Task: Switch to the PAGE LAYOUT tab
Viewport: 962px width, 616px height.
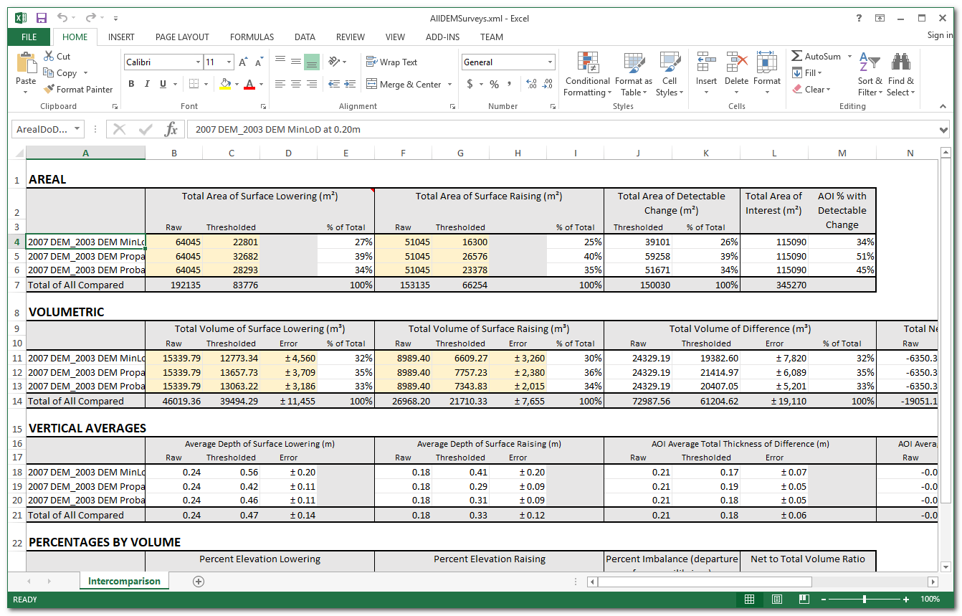Action: [182, 37]
